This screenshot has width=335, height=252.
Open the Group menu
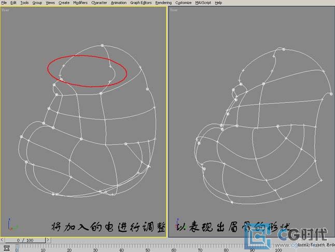click(x=37, y=3)
